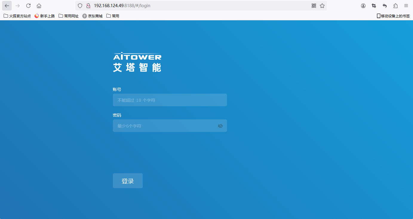Image resolution: width=413 pixels, height=219 pixels.
Task: Take a screenshot with the crop tool
Action: 374,6
